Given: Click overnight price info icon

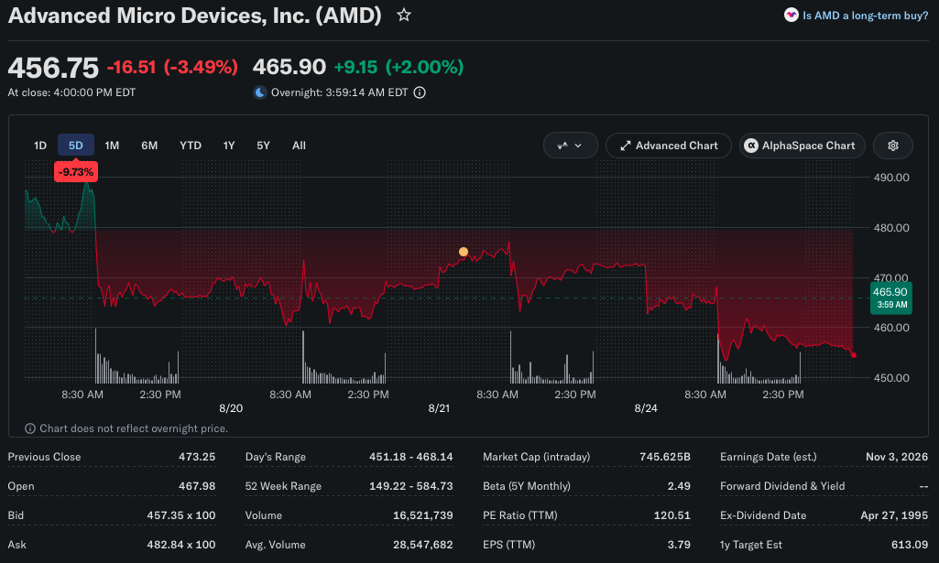Looking at the screenshot, I should pos(420,92).
